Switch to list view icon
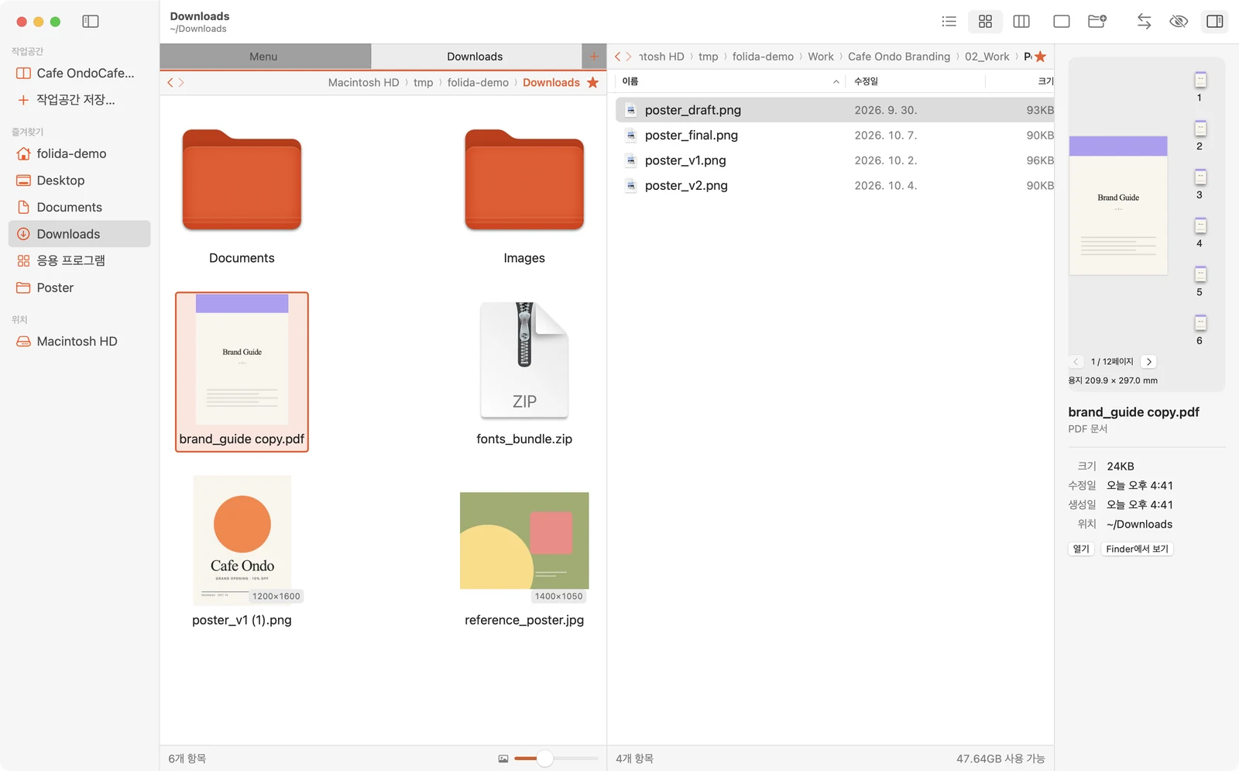 pyautogui.click(x=949, y=22)
